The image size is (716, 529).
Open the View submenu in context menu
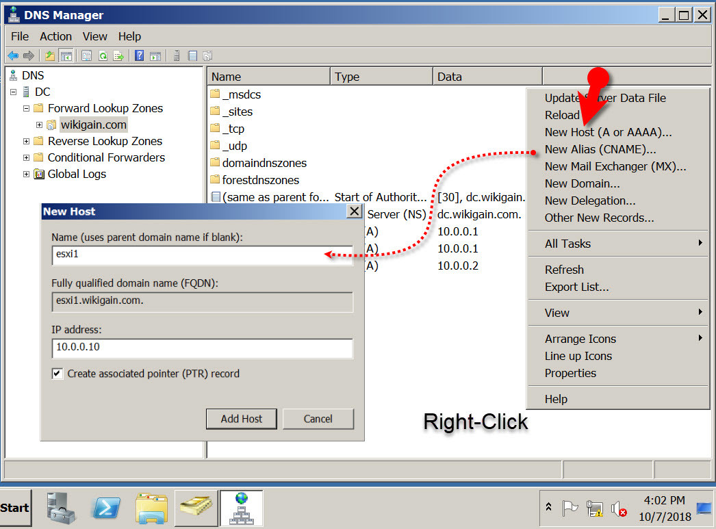(x=618, y=313)
